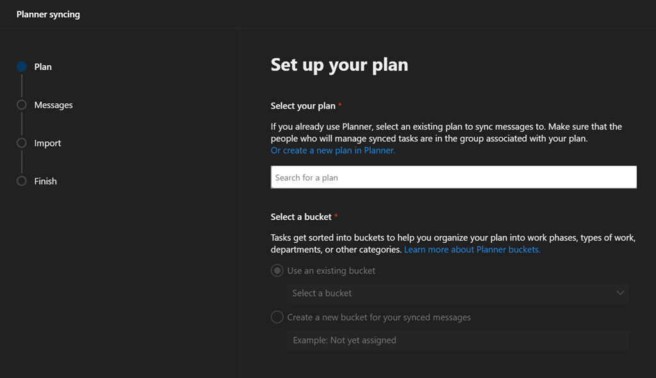
Task: Click the Import step circle indicator
Action: (x=22, y=143)
